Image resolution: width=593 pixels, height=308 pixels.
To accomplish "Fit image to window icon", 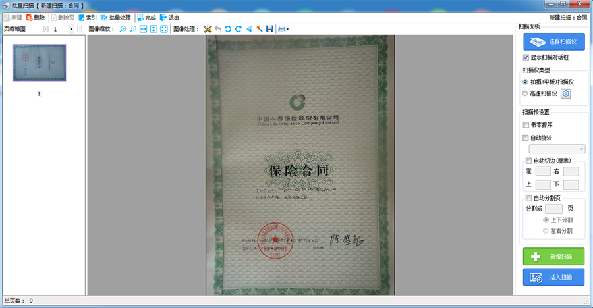I will point(164,29).
